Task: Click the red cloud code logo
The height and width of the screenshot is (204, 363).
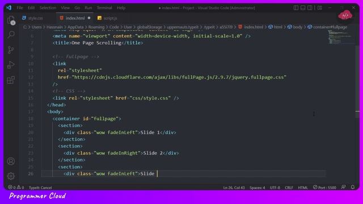Action: [x=345, y=16]
